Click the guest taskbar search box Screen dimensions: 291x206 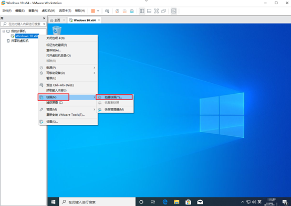coord(97,202)
